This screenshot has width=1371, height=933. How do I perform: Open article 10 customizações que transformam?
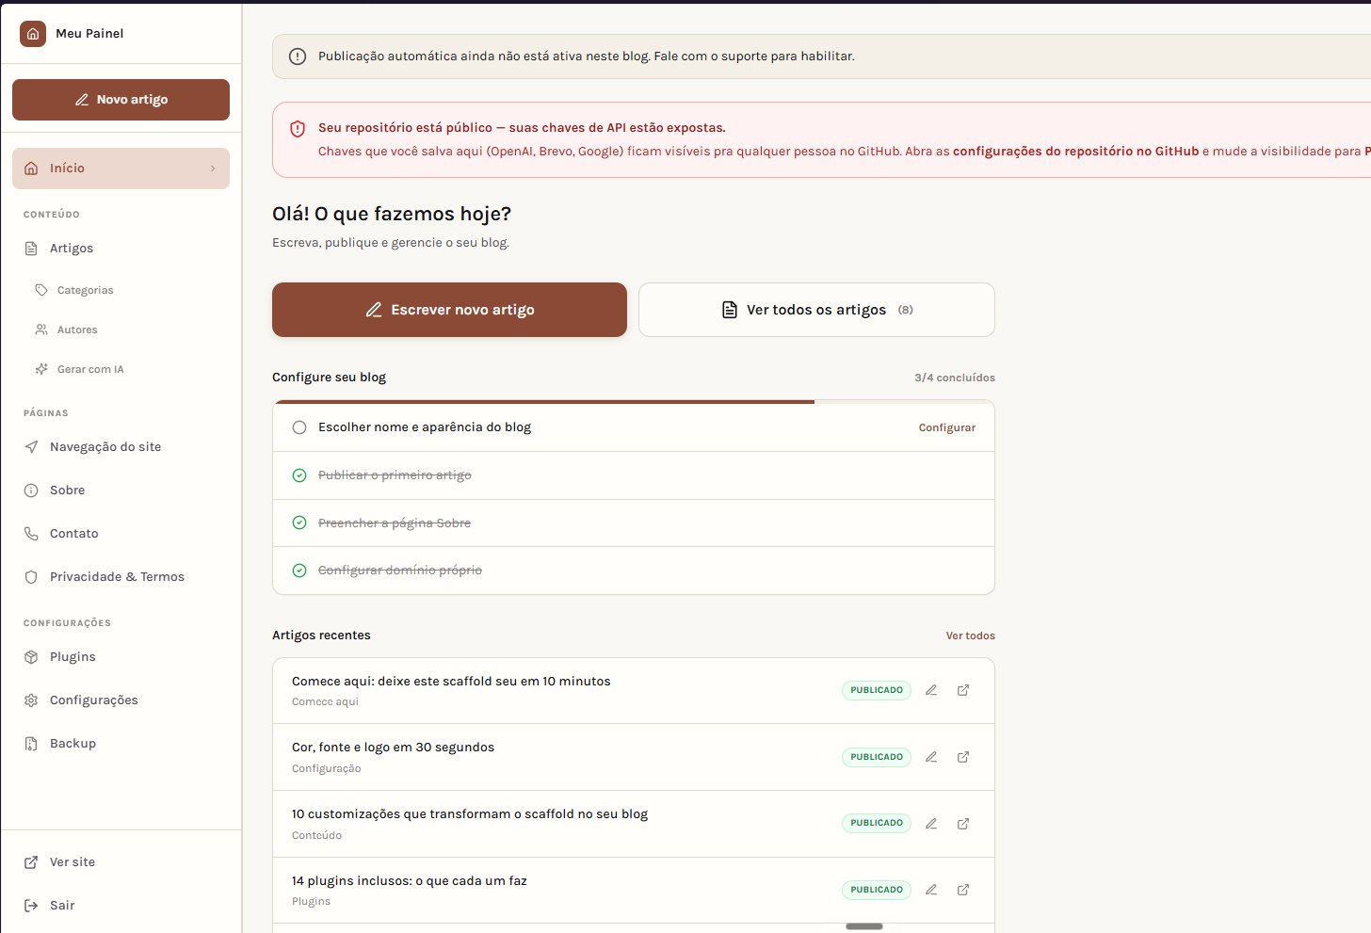[x=470, y=814]
